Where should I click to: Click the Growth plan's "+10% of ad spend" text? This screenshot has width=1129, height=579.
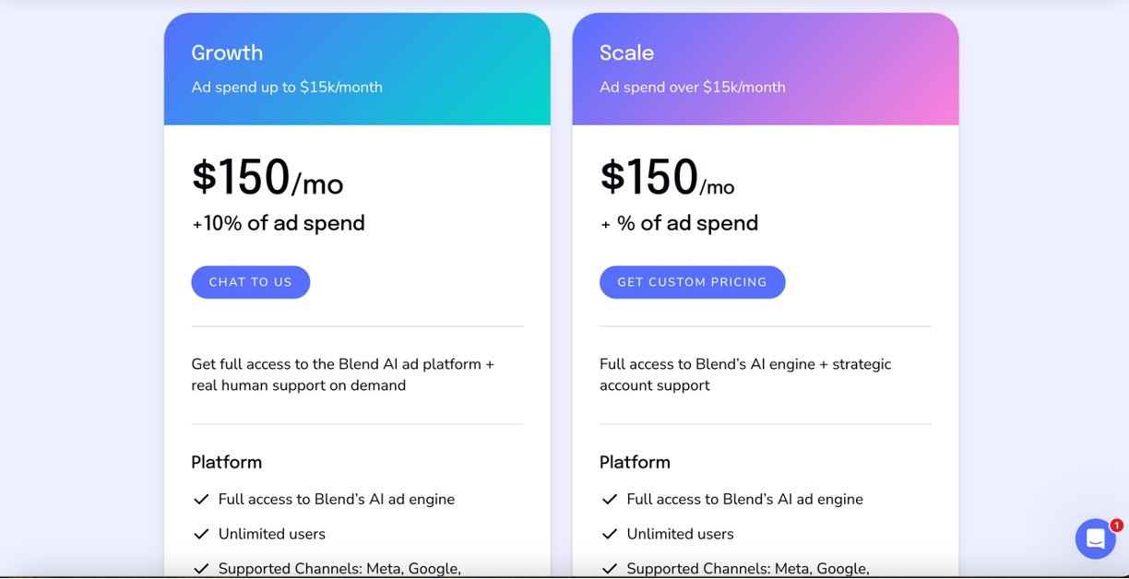(278, 223)
